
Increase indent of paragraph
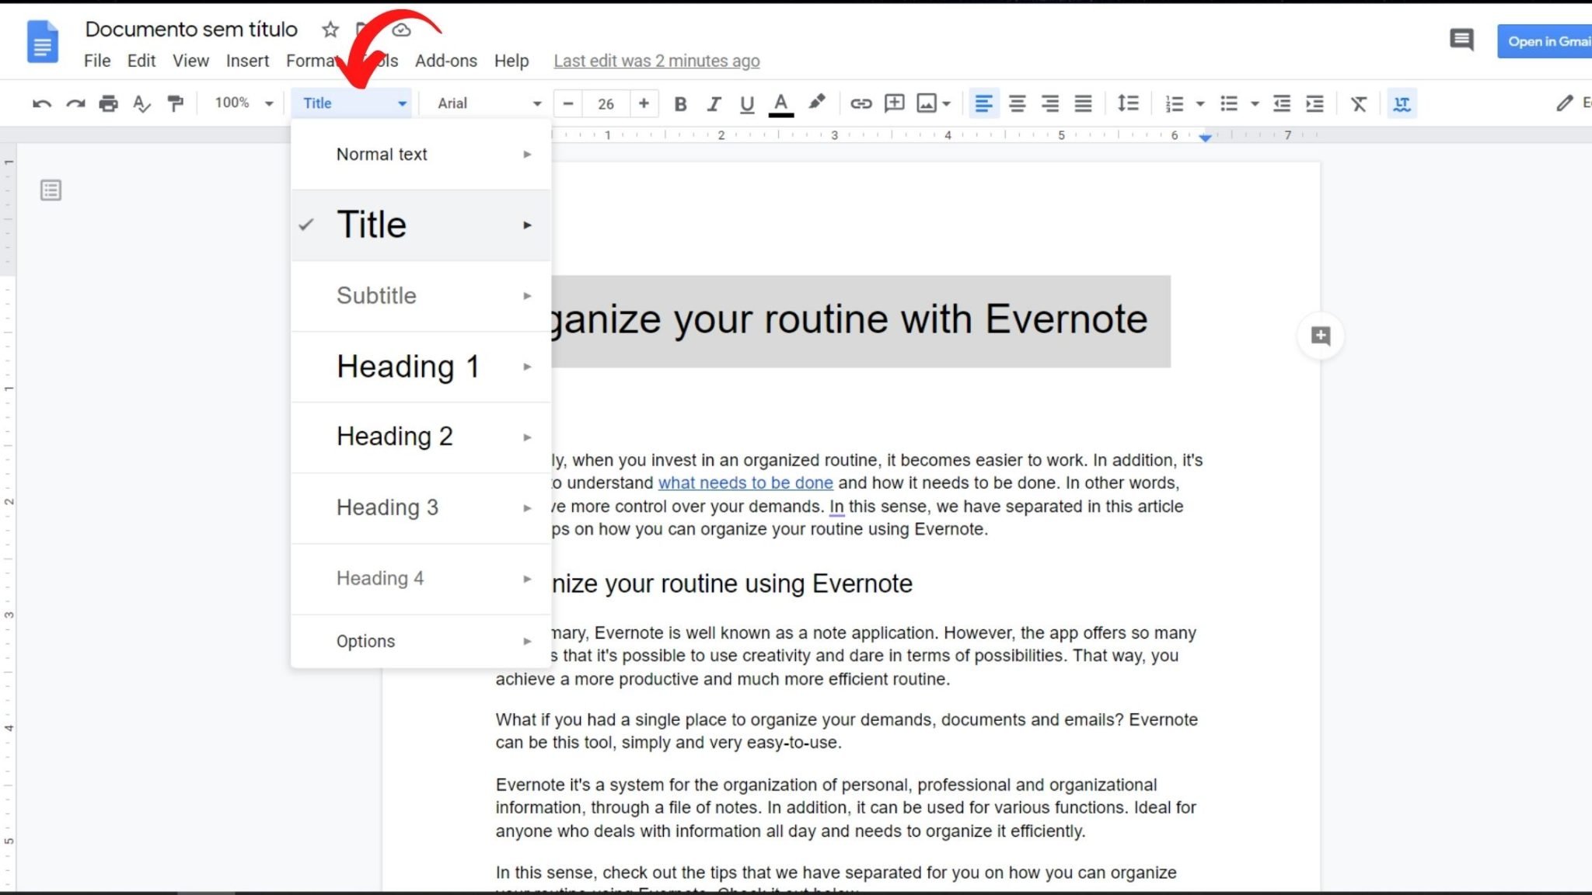[x=1314, y=103]
